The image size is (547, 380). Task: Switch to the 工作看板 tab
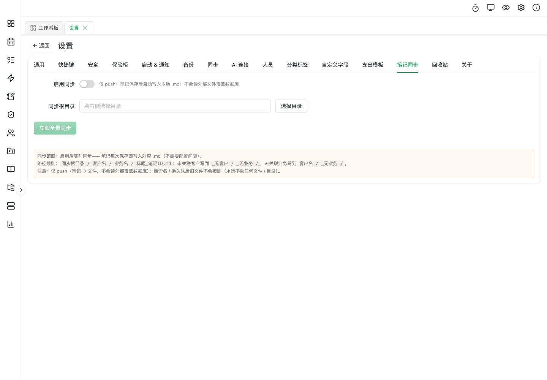click(x=44, y=28)
